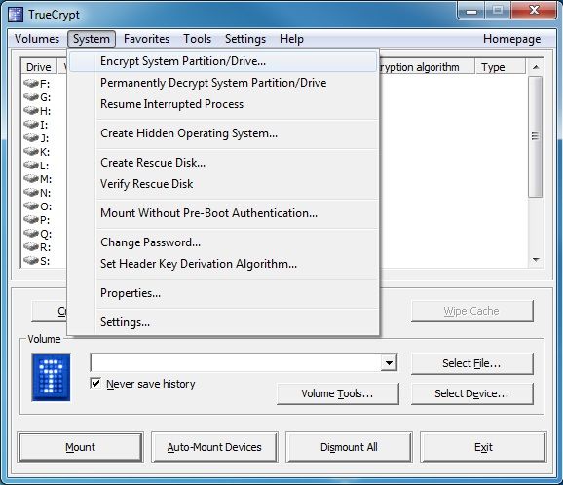The height and width of the screenshot is (485, 563).
Task: Close the open System menu
Action: tap(92, 39)
